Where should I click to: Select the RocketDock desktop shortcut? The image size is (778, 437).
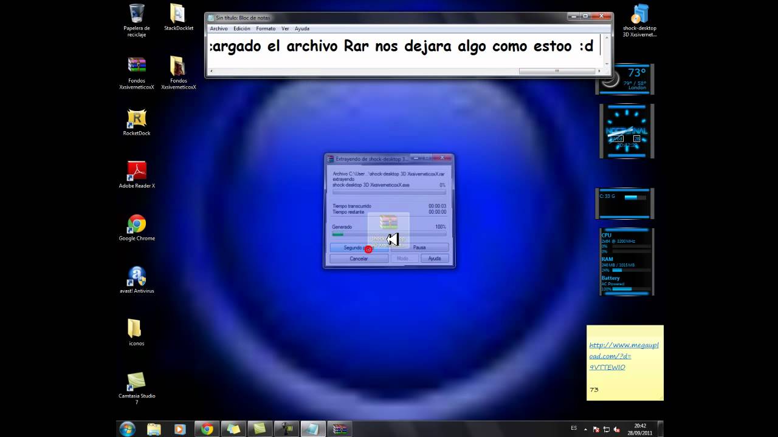pos(137,122)
